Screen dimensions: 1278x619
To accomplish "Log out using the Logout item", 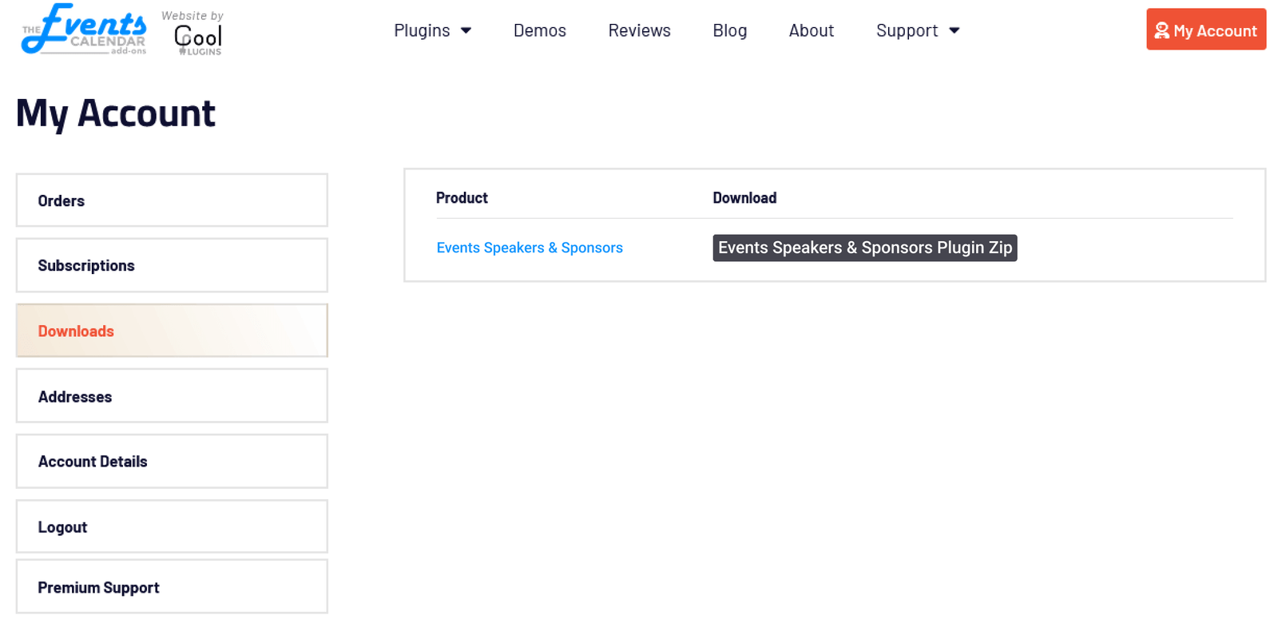I will 172,527.
